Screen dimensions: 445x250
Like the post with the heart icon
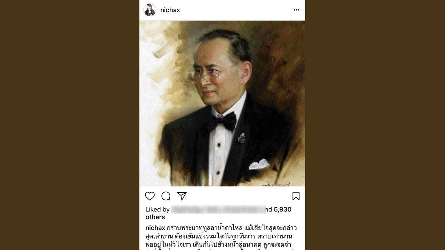point(150,196)
